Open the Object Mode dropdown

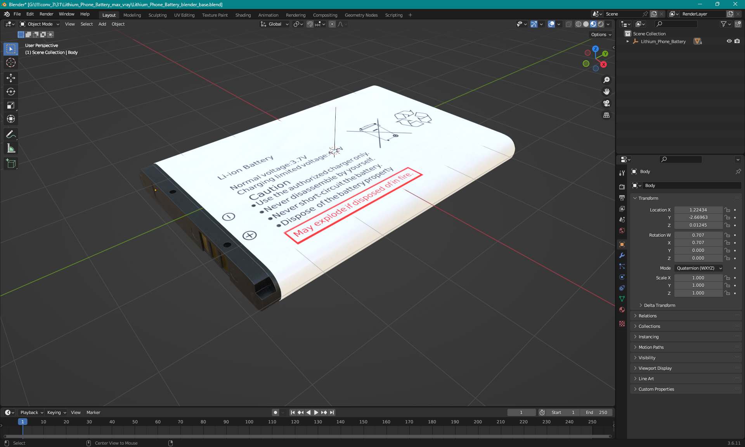pos(40,24)
